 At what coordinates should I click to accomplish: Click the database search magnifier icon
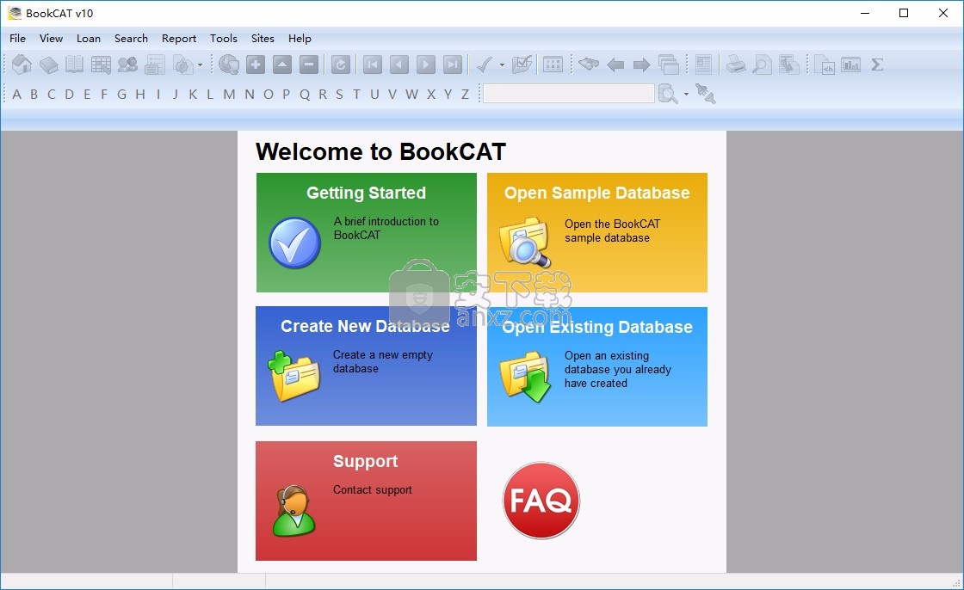click(x=668, y=94)
